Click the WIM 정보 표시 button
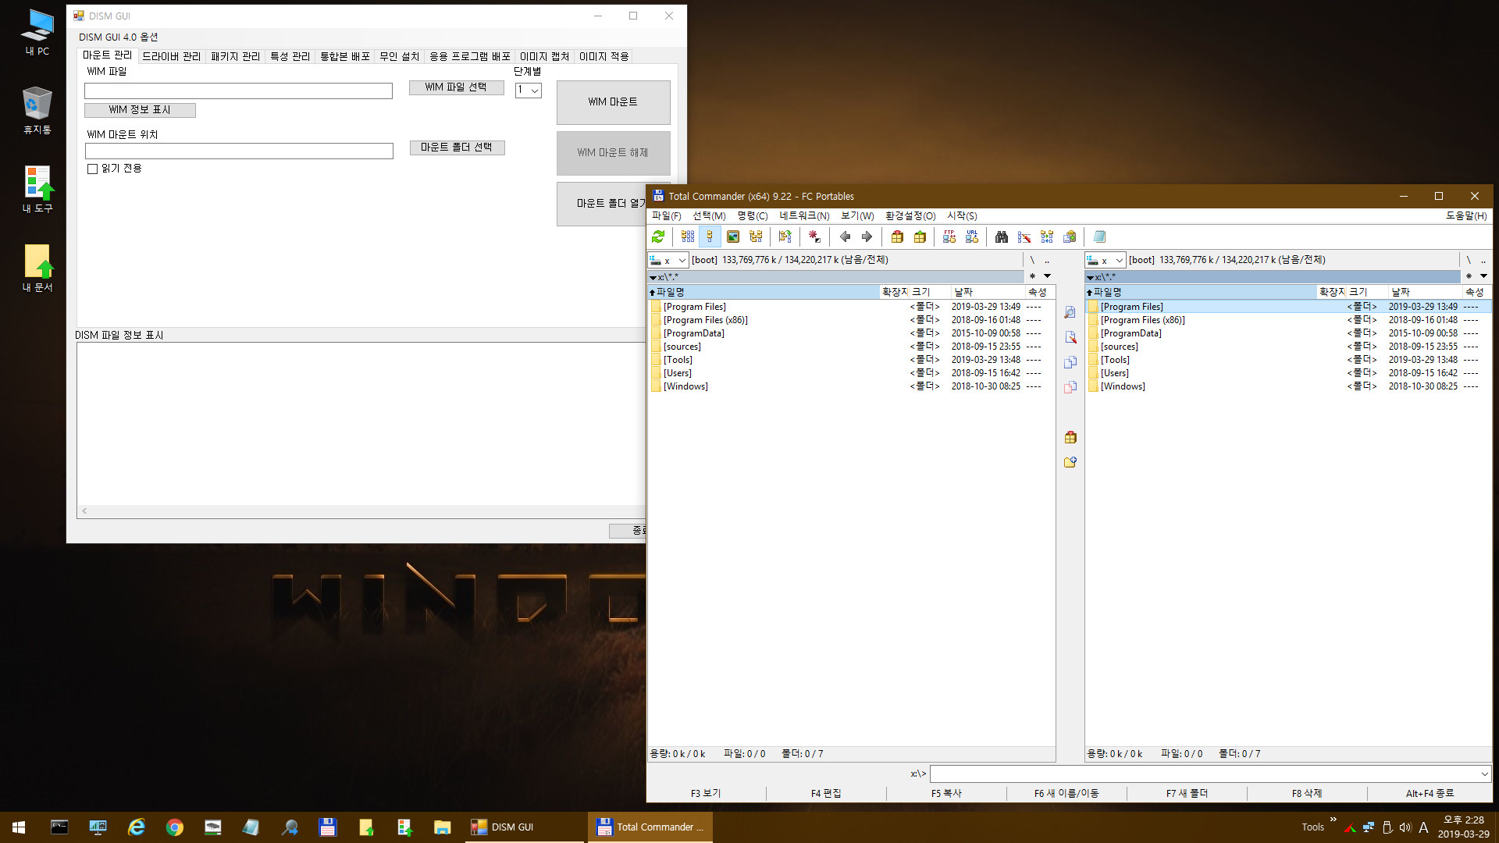The width and height of the screenshot is (1499, 843). [x=140, y=110]
